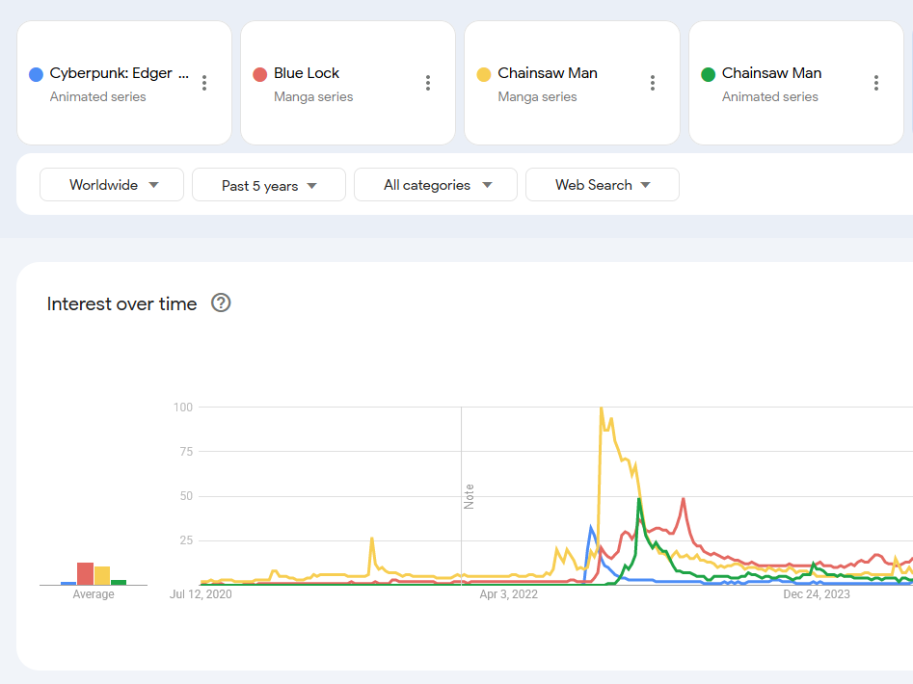Edit Chainsaw Man term above Animated series

771,73
